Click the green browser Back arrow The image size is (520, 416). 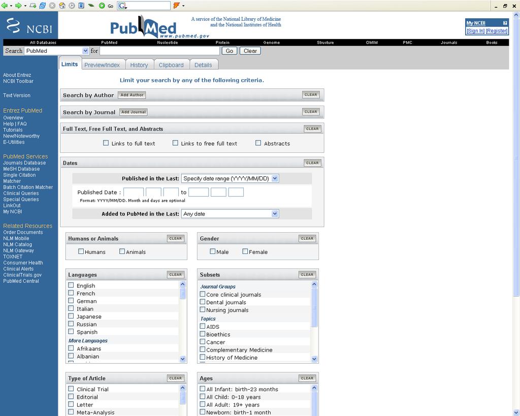click(x=4, y=6)
